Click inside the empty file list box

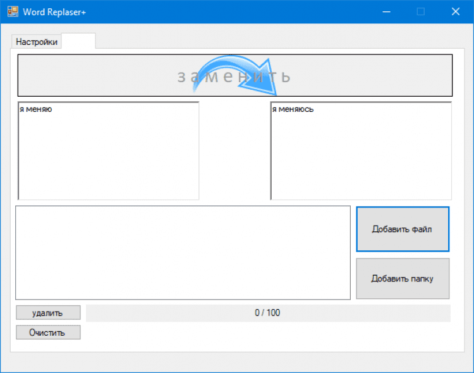tap(183, 252)
